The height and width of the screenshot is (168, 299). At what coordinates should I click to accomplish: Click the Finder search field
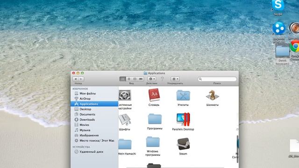[x=217, y=79]
